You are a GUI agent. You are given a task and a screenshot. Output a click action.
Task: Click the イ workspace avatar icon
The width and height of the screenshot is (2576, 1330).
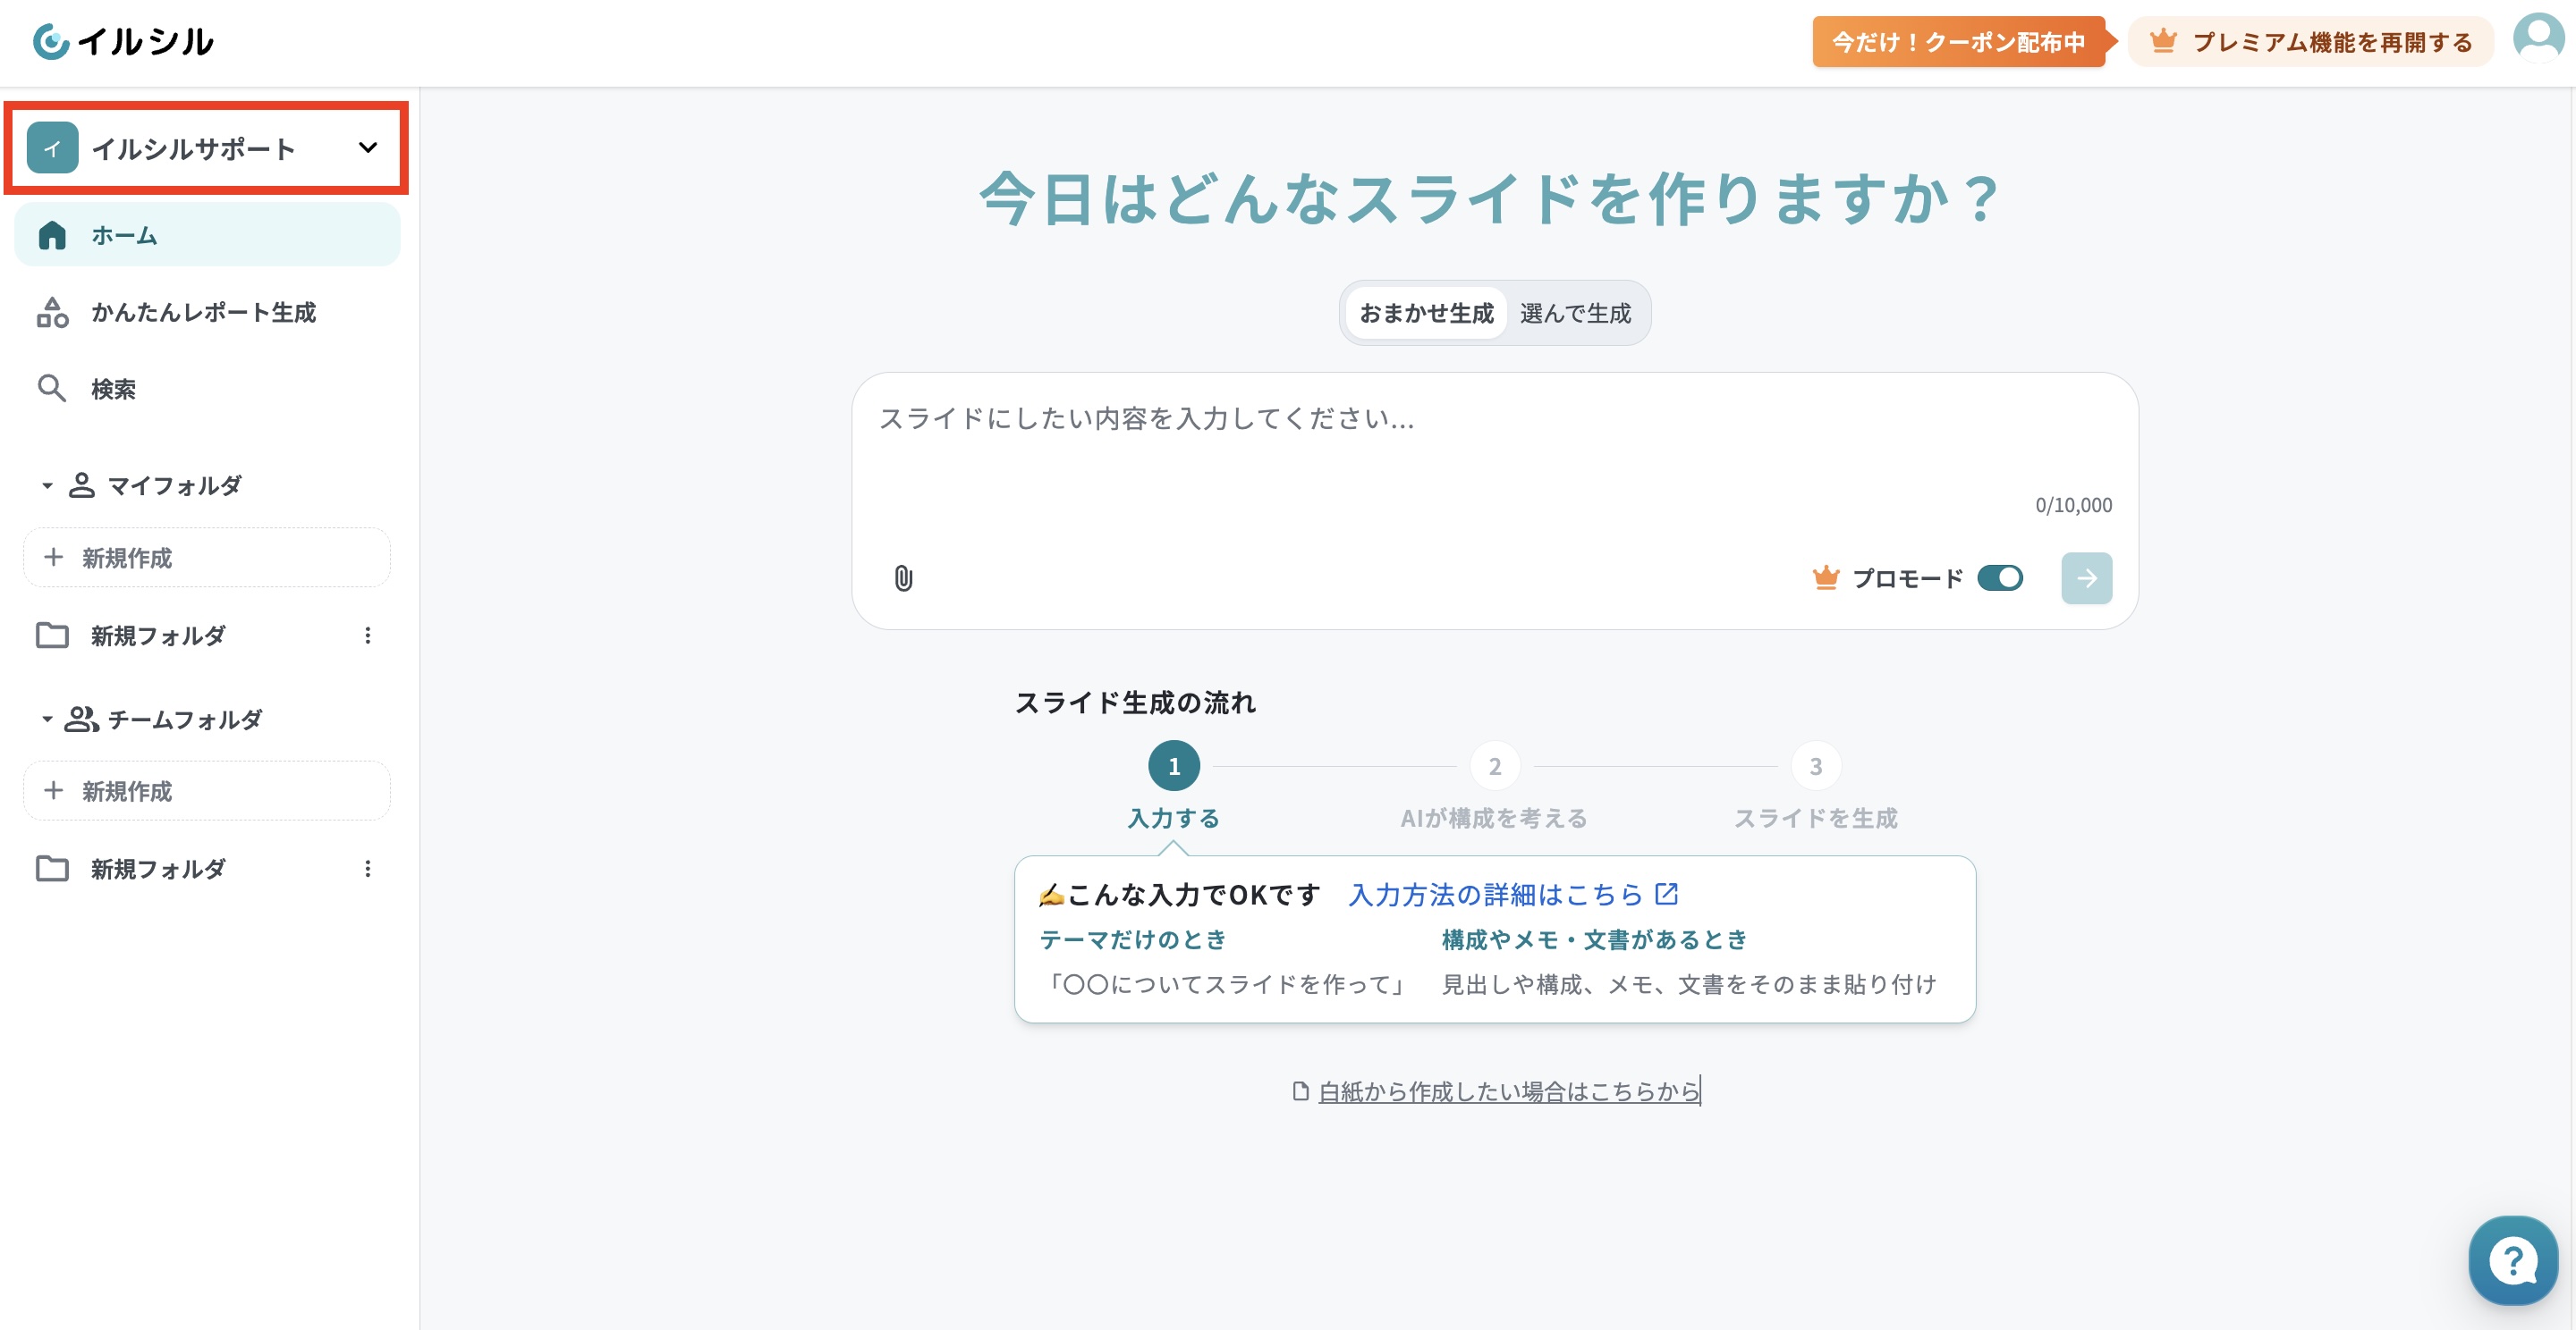(52, 147)
